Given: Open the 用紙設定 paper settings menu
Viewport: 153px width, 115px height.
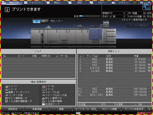Looking at the screenshot, I should point(13,109).
